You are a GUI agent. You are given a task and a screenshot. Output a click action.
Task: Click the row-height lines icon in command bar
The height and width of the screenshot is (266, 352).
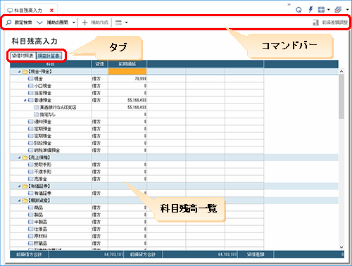(118, 23)
